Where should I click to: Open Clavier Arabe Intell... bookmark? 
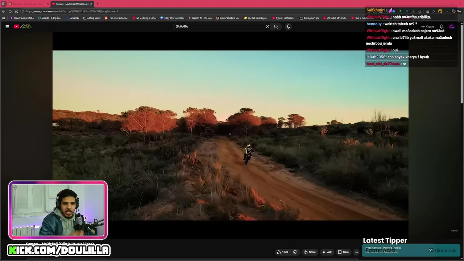[x=22, y=18]
